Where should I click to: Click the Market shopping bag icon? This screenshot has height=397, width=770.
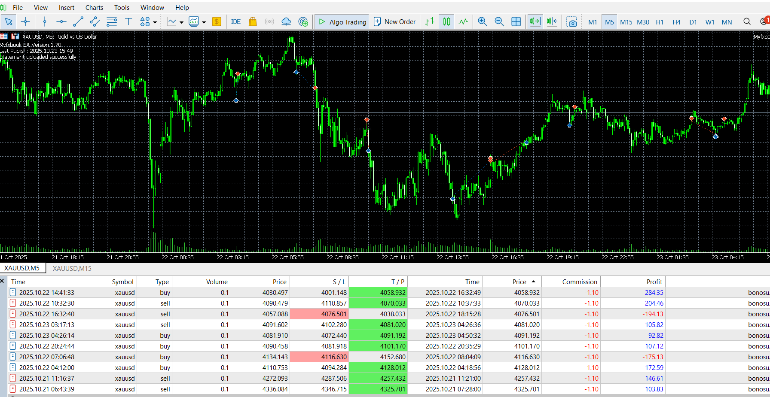(x=253, y=22)
